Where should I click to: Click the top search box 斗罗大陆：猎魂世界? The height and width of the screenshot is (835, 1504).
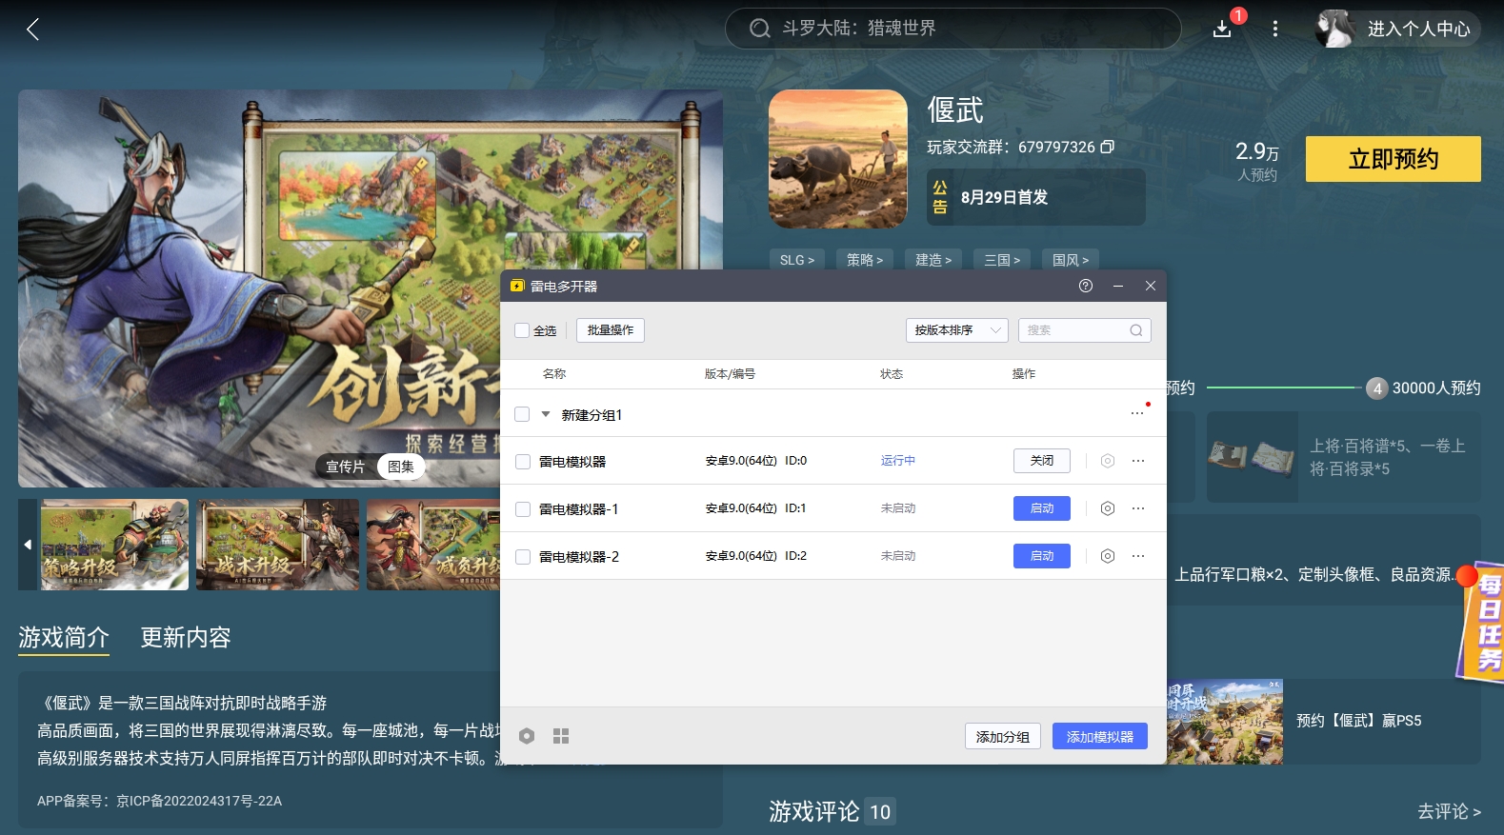click(953, 29)
